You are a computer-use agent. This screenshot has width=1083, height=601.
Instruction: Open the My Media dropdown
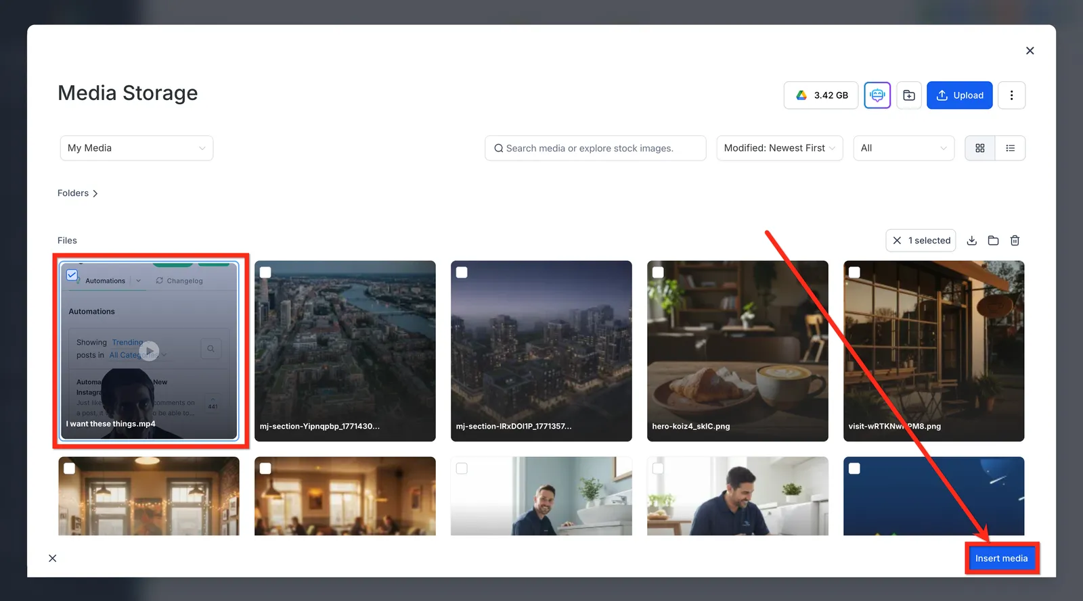[137, 148]
